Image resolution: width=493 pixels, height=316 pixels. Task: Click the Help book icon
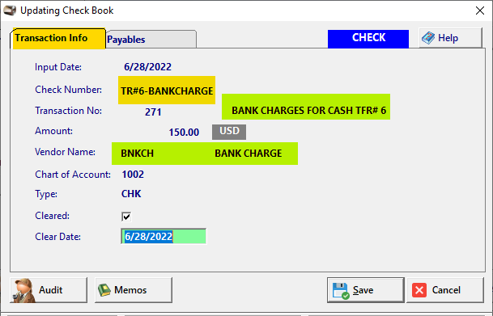pos(428,38)
